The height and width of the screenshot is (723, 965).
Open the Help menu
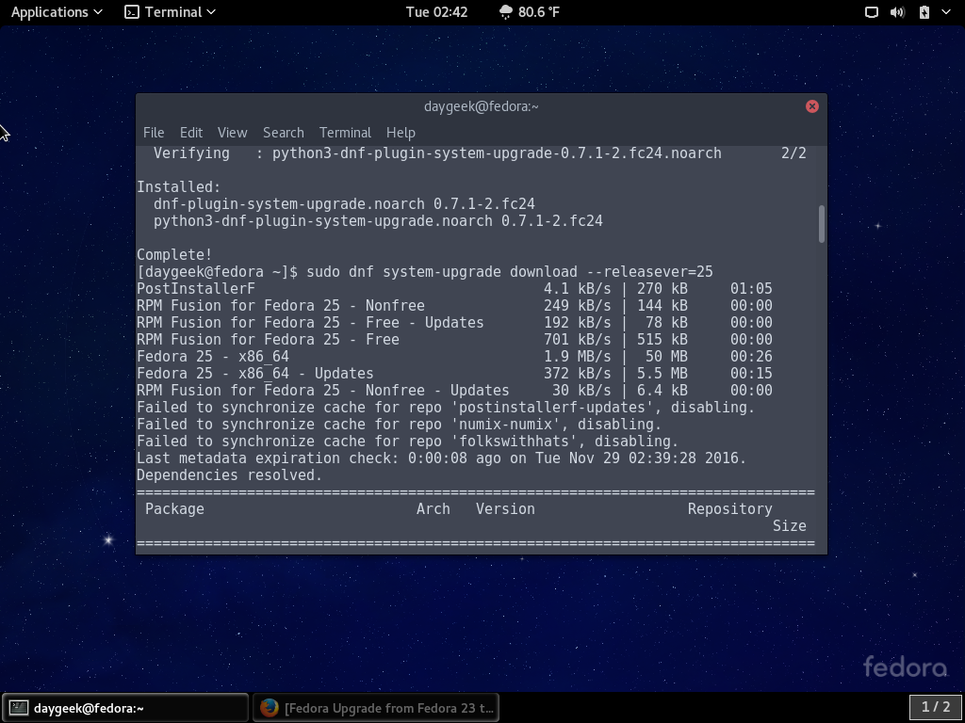click(x=401, y=133)
